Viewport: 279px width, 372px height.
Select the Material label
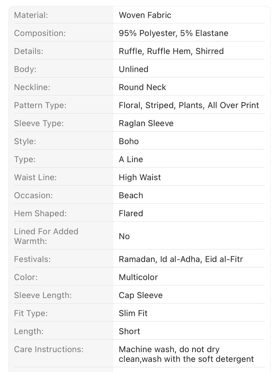31,15
